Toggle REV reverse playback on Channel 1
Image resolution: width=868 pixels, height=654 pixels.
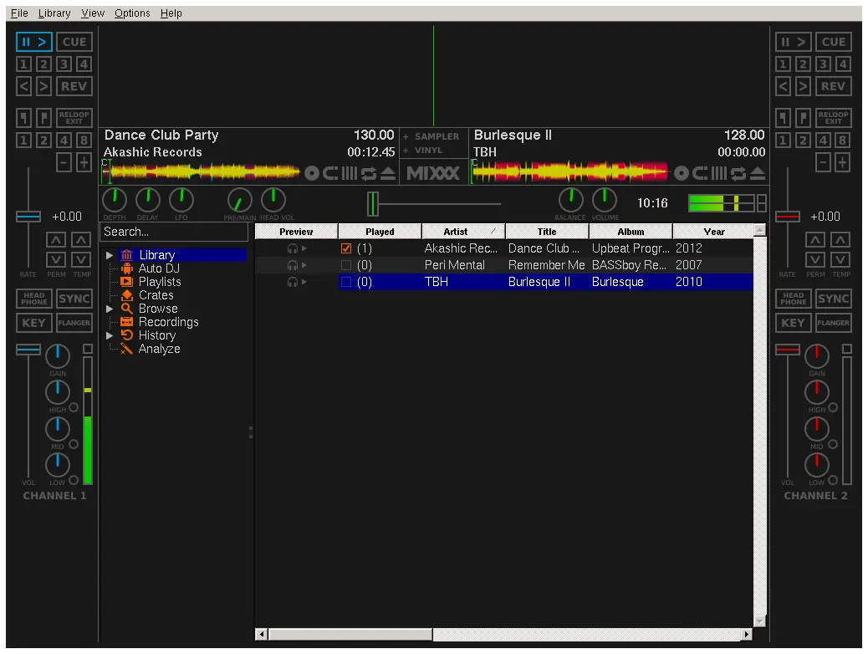pyautogui.click(x=74, y=86)
